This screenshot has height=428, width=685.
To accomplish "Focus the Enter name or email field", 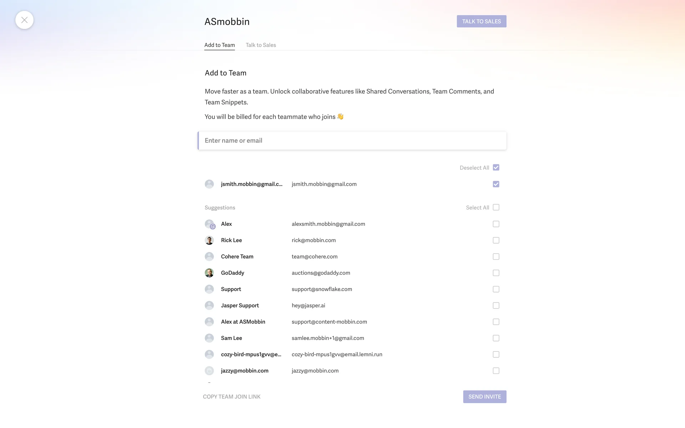I will [x=352, y=141].
